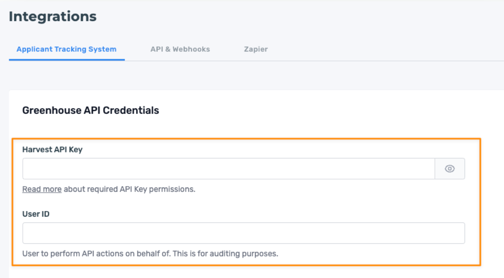Click the gray divider line under the tabs

(315, 61)
